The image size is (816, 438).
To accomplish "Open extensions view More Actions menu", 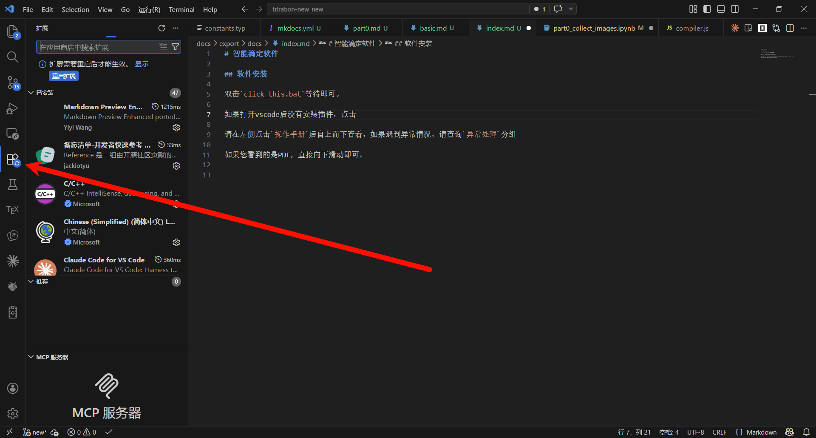I will (x=176, y=28).
